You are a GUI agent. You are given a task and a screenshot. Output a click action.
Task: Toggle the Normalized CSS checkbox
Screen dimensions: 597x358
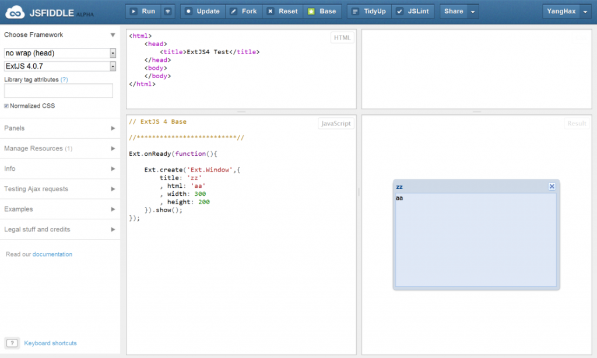6,106
